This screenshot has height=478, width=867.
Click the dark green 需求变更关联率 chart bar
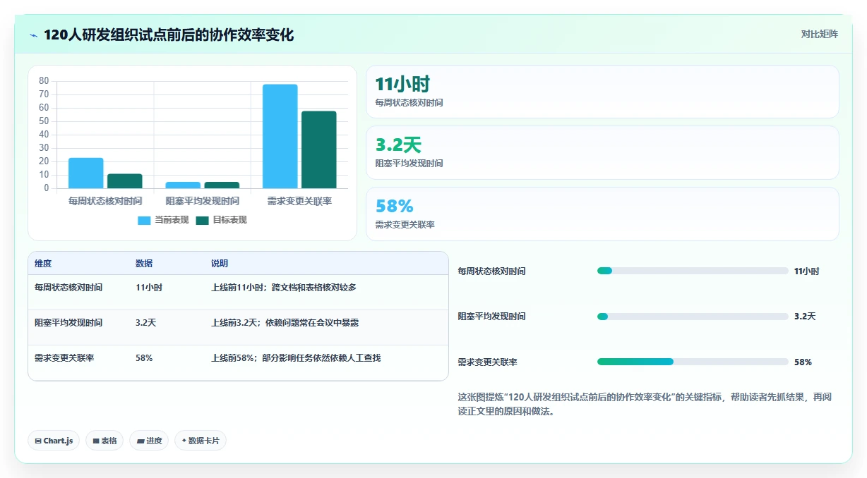[x=319, y=149]
